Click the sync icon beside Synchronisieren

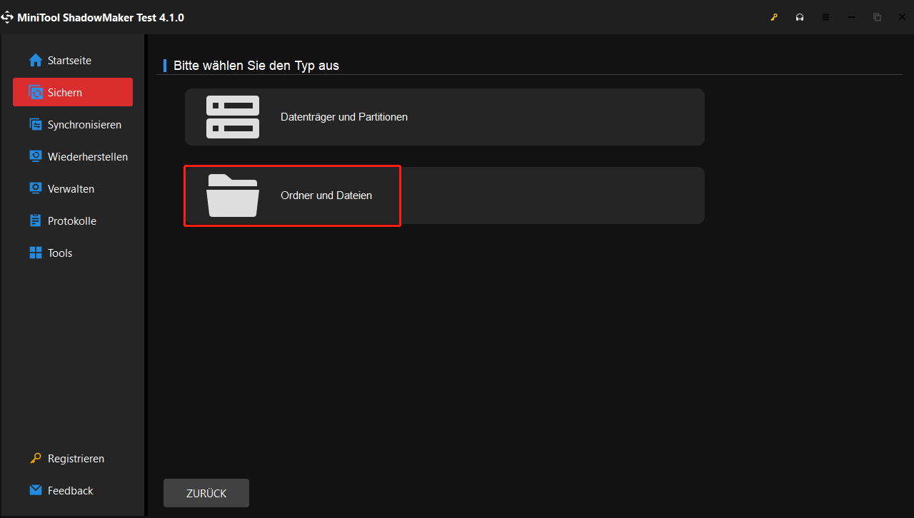(x=36, y=124)
